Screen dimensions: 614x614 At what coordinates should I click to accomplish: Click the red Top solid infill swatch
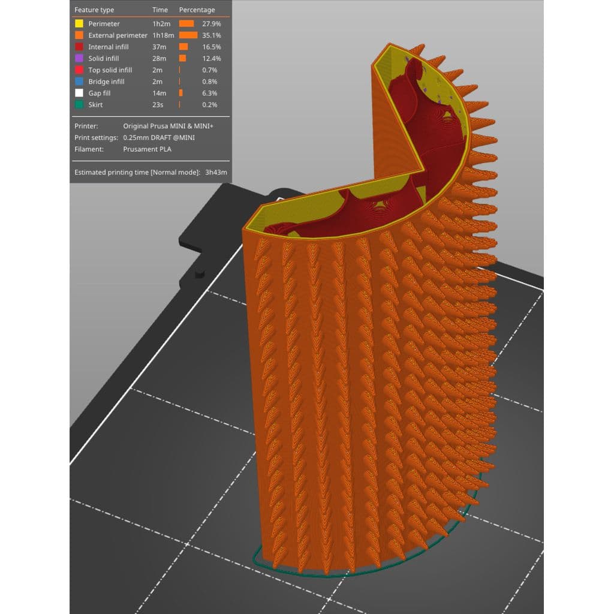[x=79, y=70]
